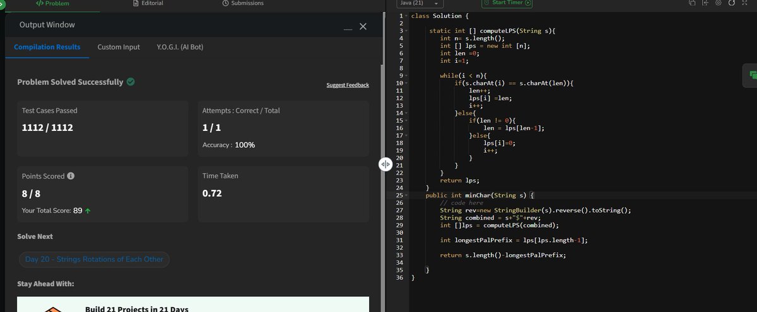The height and width of the screenshot is (312, 757).
Task: Click the green icon at top-left corner
Action: [x=2, y=3]
